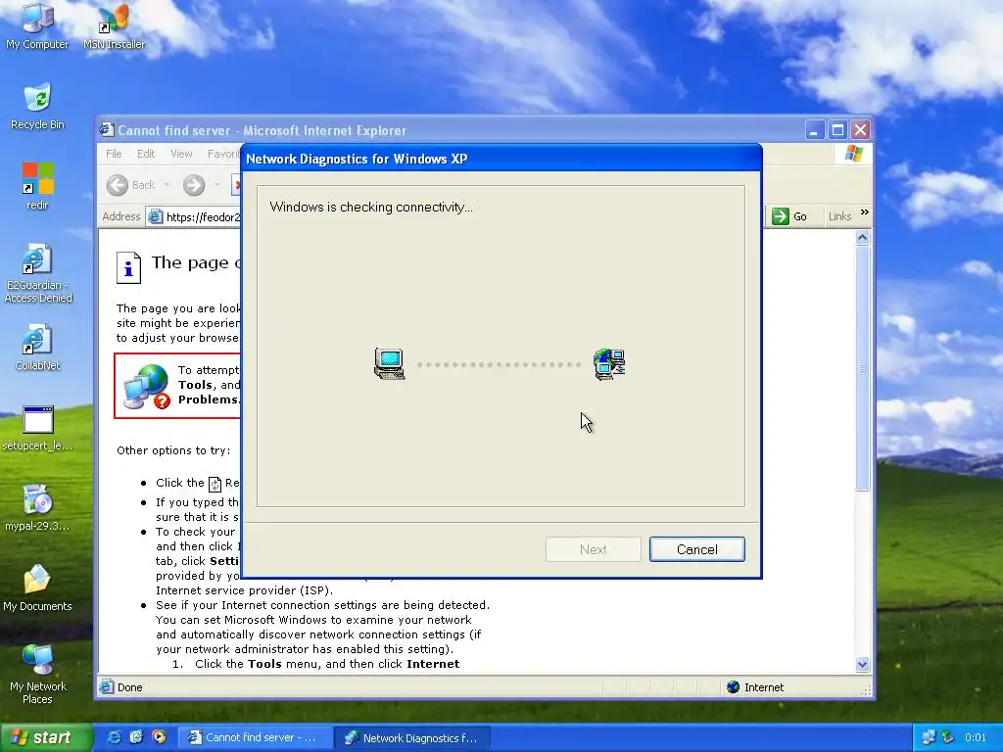1003x752 pixels.
Task: Expand the Forward history dropdown arrow
Action: 216,185
